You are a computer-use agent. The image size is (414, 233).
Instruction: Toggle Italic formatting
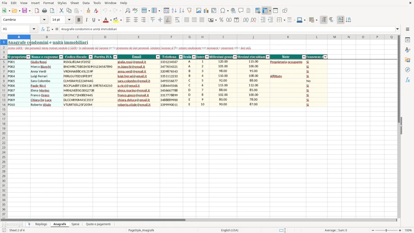(87, 20)
